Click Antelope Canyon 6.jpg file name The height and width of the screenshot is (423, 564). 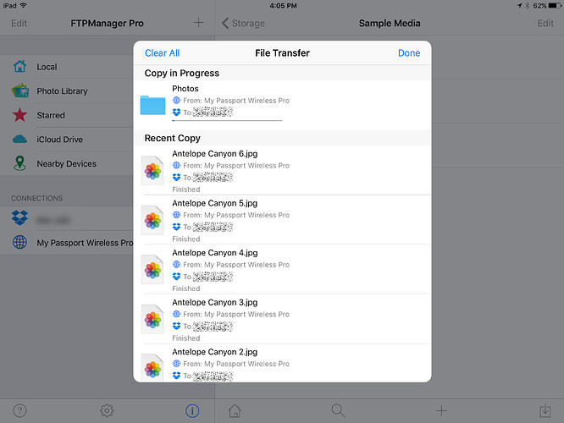point(215,154)
